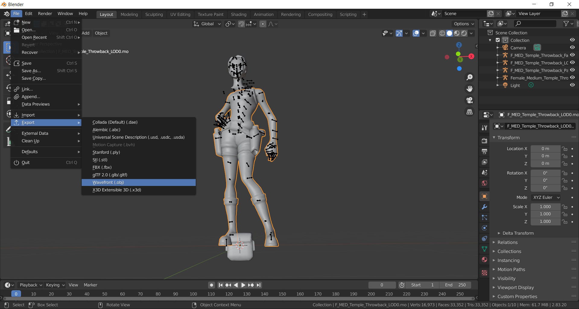The width and height of the screenshot is (579, 309).
Task: Toggle snapping magnet icon
Action: 241,24
